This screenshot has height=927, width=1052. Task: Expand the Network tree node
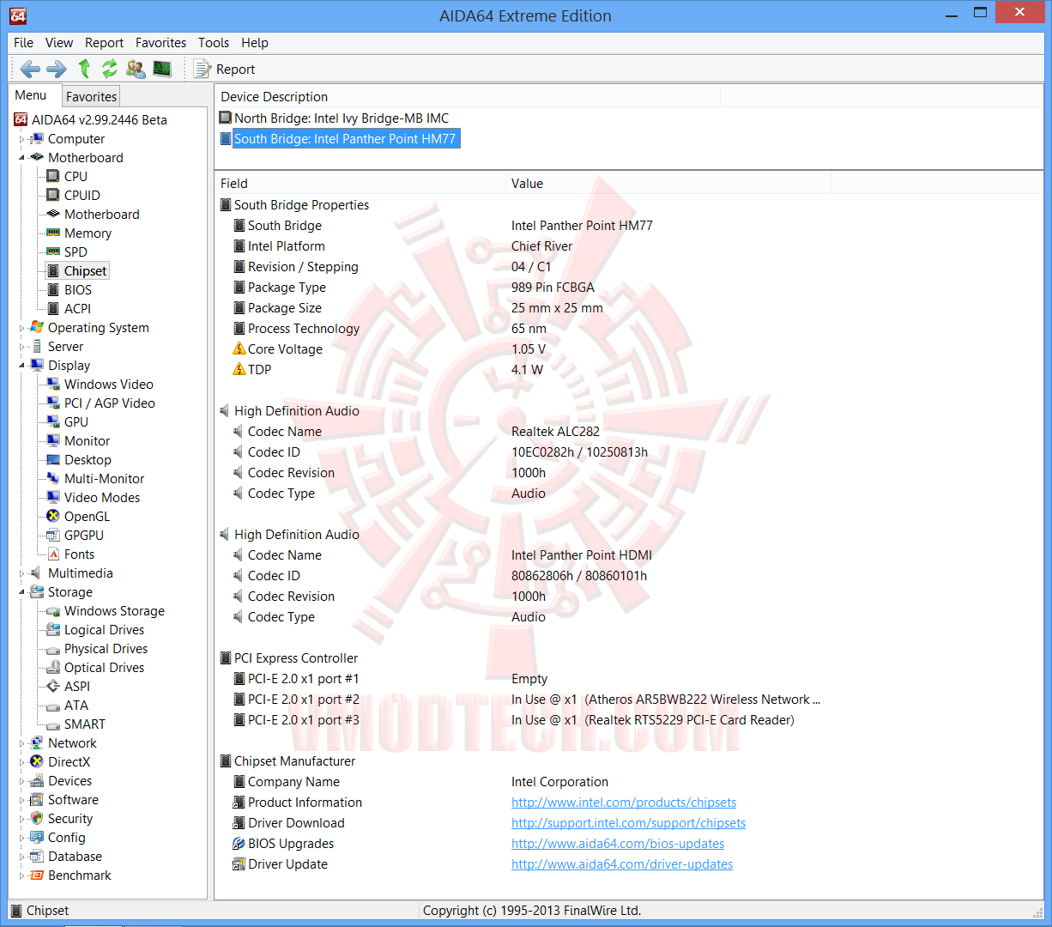[x=22, y=743]
